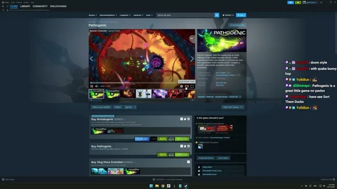Open the Pathogenic bundle capsule in Brotatogenic bundle

point(98,131)
